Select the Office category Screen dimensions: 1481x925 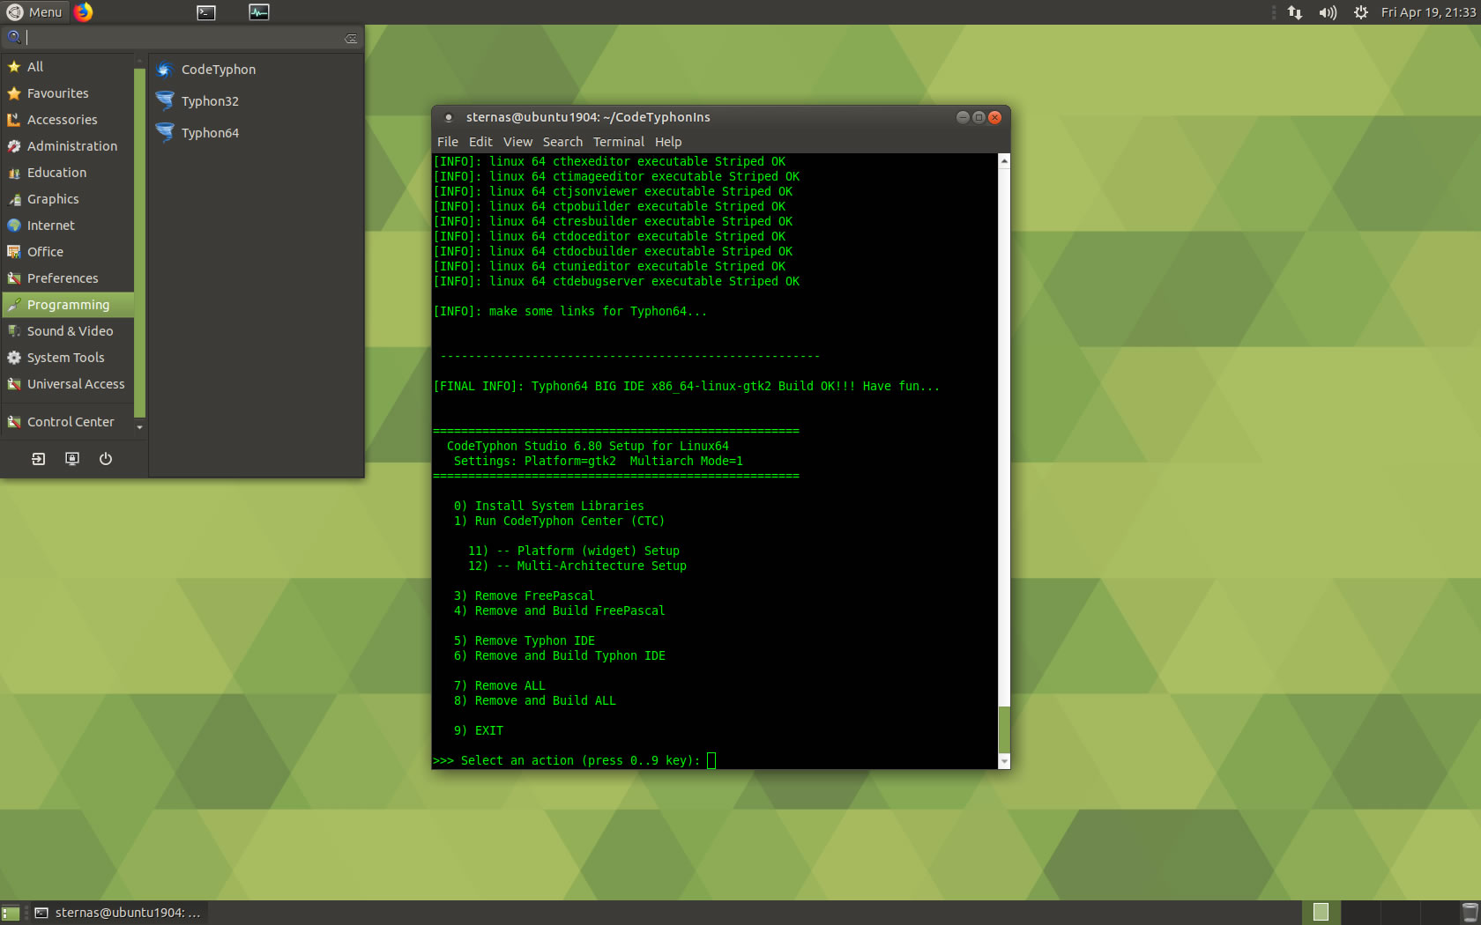click(x=68, y=252)
